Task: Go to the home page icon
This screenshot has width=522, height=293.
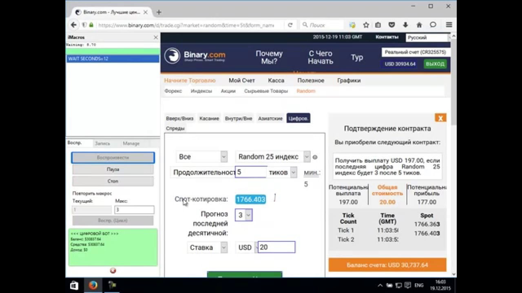Action: 419,25
